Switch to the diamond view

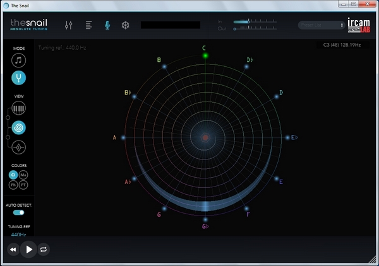(18, 147)
